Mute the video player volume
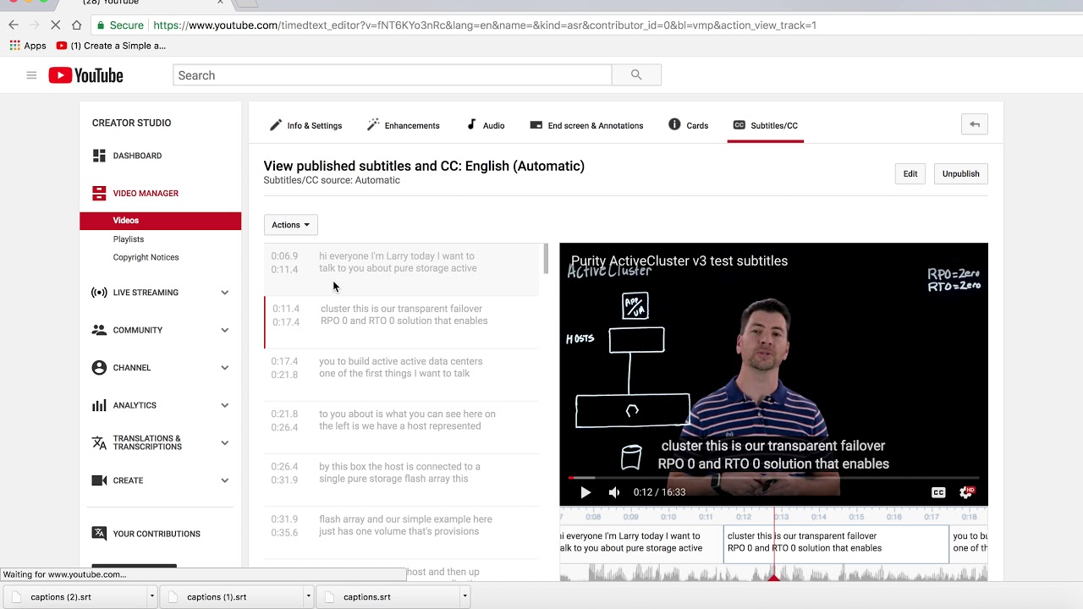1083x609 pixels. pos(614,492)
